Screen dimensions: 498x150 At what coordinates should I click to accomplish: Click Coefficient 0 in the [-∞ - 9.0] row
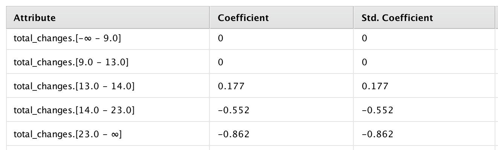point(282,39)
